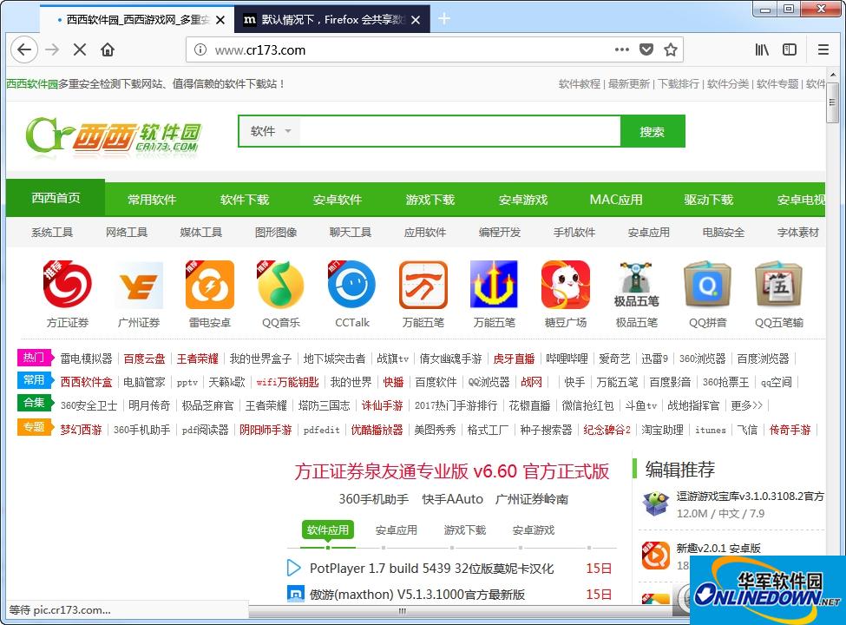Select 游戏下载 in the navigation menu
The width and height of the screenshot is (846, 625).
tap(429, 199)
